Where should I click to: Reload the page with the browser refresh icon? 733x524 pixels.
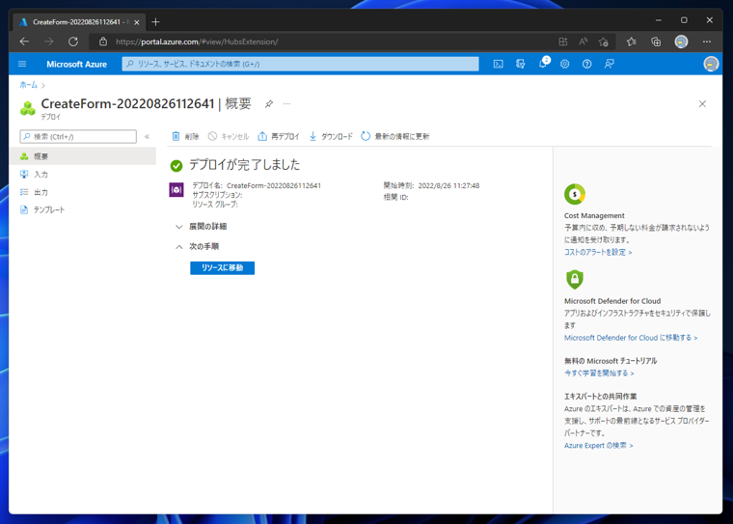click(73, 41)
